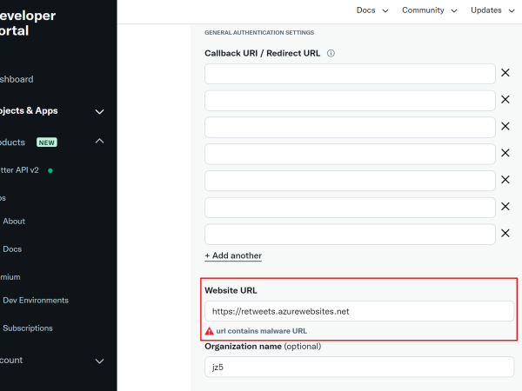Open Docs in the sidebar
522x391 pixels.
pos(12,249)
